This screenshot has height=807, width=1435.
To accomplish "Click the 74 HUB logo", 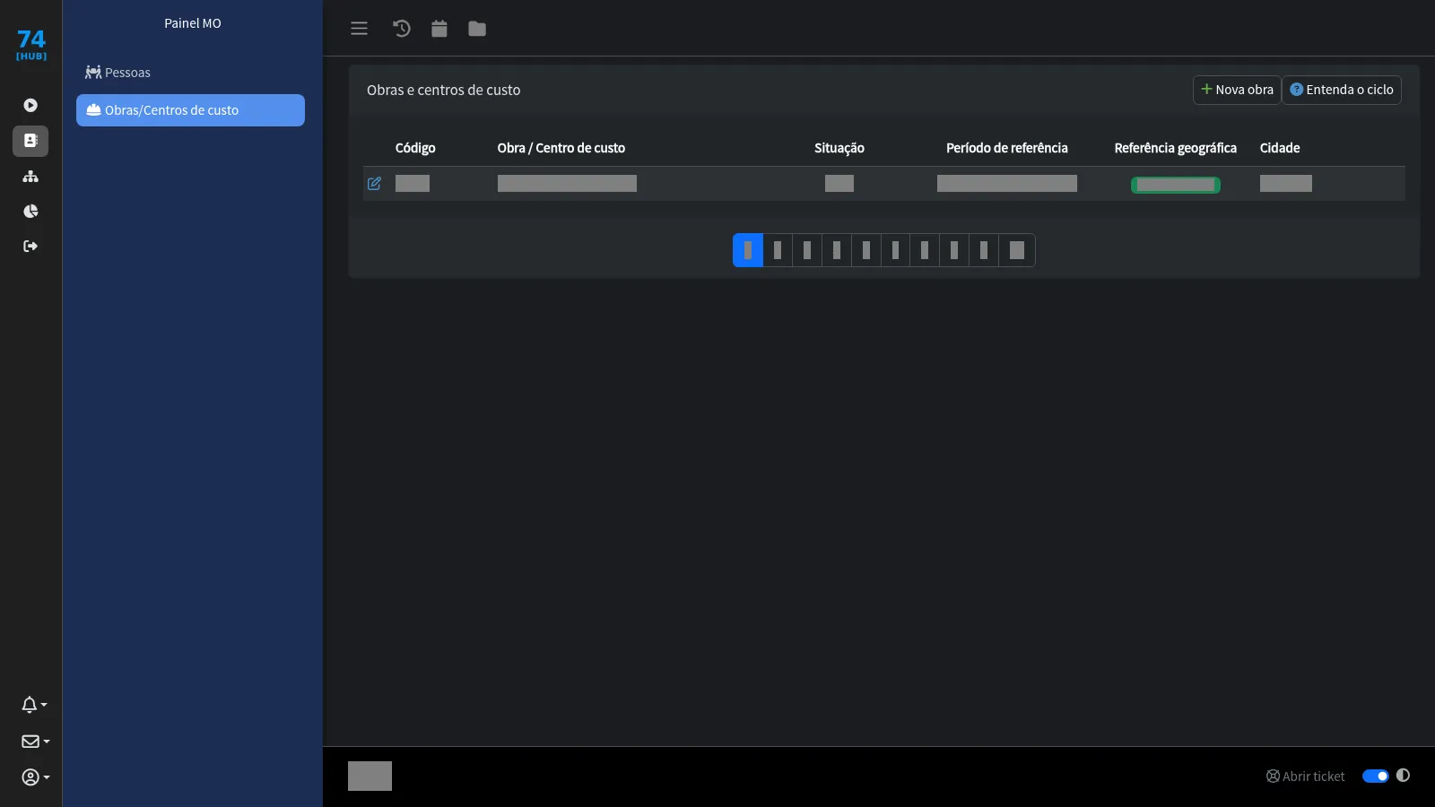I will point(31,45).
